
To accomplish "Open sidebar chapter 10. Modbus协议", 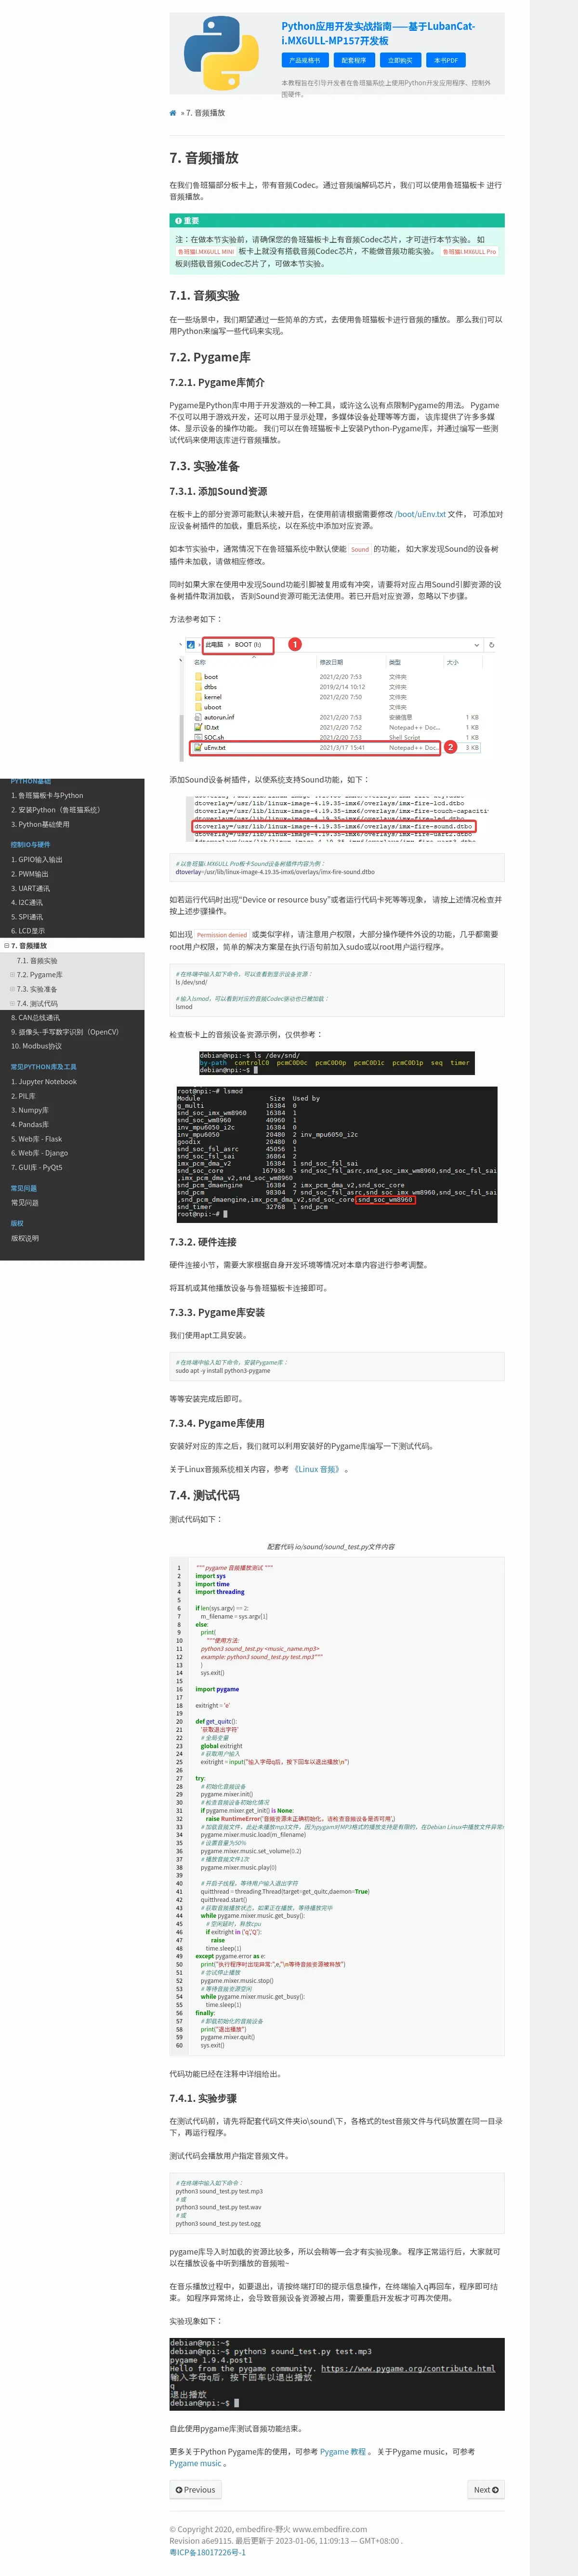I will tap(36, 1046).
